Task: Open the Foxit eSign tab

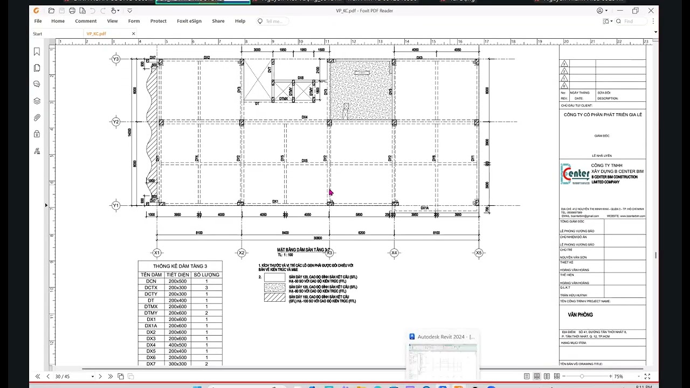Action: pyautogui.click(x=189, y=21)
